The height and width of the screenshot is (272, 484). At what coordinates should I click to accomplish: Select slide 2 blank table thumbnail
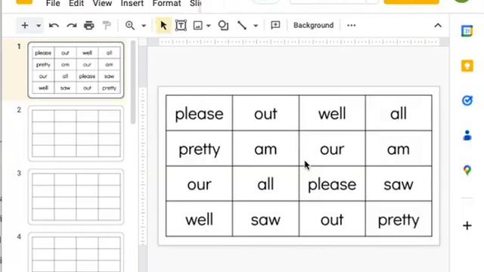pyautogui.click(x=76, y=134)
